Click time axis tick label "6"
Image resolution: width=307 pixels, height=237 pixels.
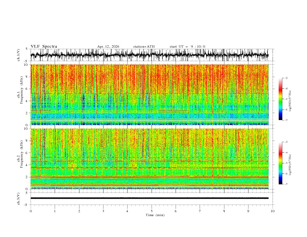[x=176, y=211]
